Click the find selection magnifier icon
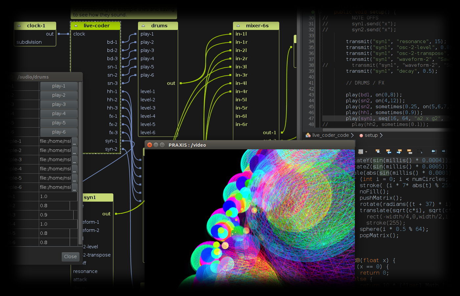 pyautogui.click(x=378, y=152)
